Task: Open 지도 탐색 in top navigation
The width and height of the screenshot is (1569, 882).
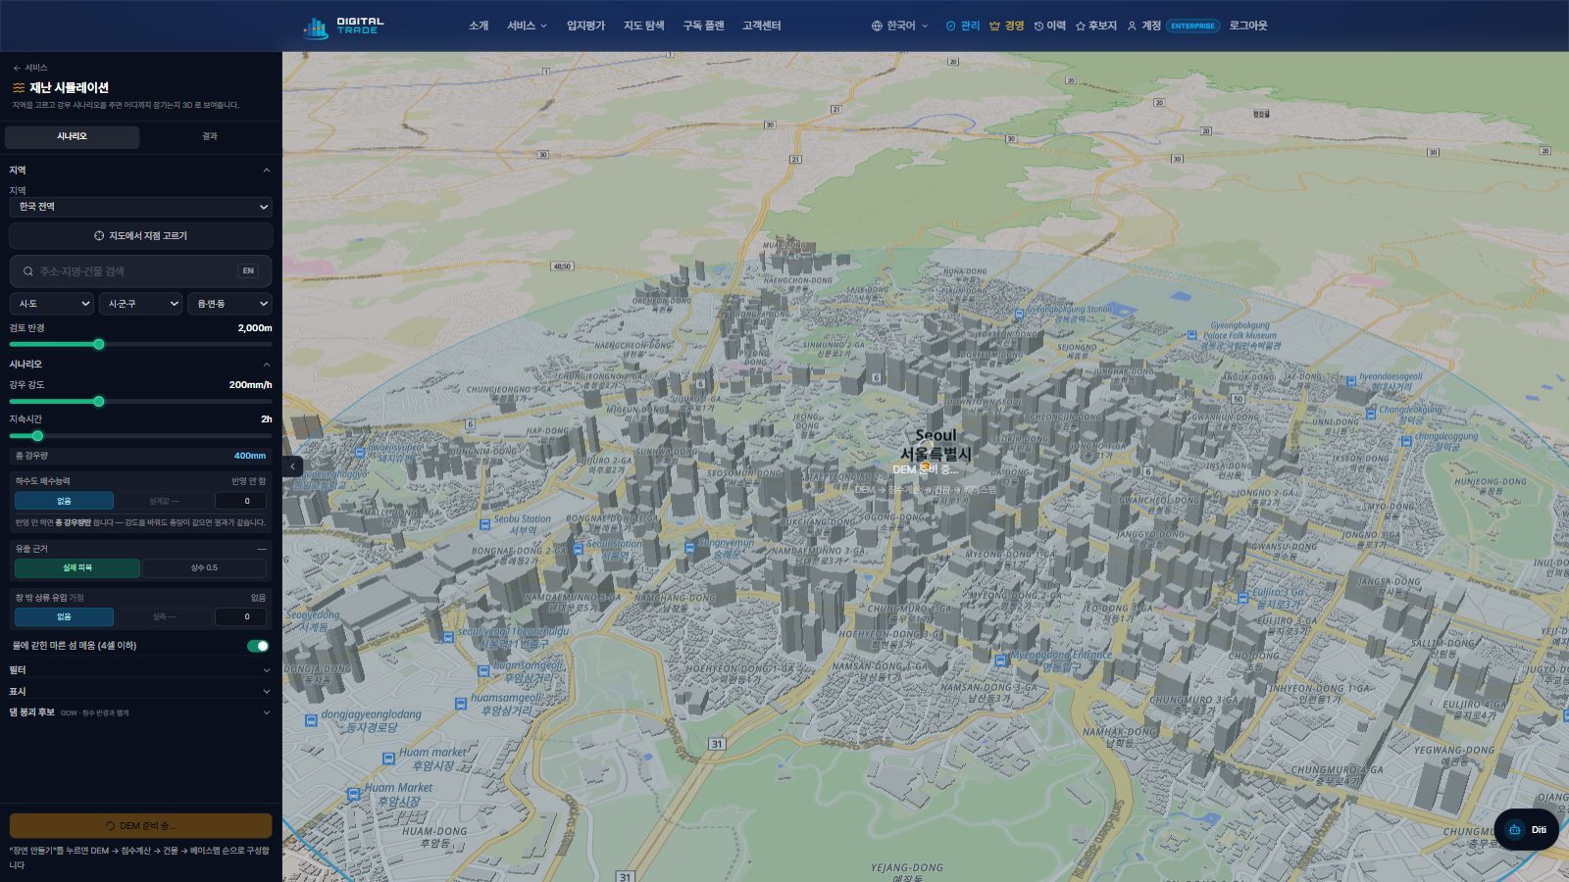Action: (x=644, y=25)
